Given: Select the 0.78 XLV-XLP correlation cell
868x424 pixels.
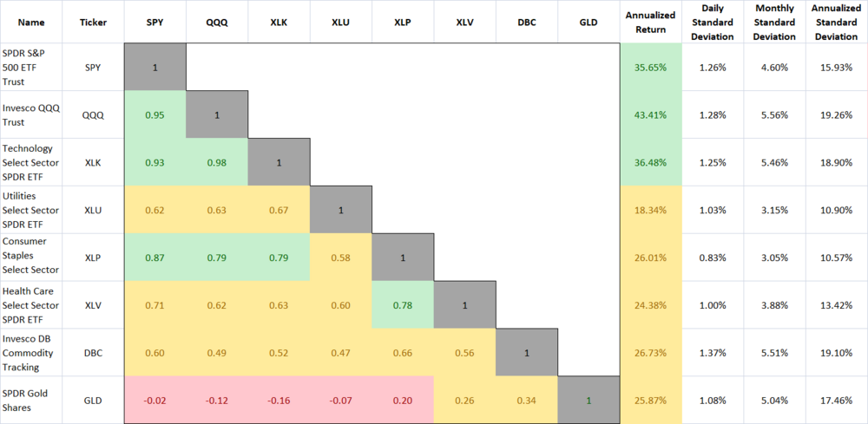Looking at the screenshot, I should (x=403, y=304).
